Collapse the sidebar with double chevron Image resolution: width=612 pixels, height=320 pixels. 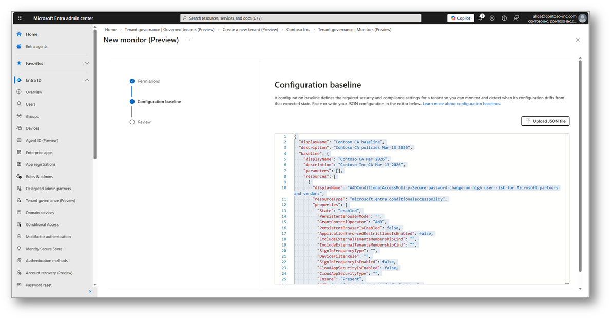click(x=90, y=291)
